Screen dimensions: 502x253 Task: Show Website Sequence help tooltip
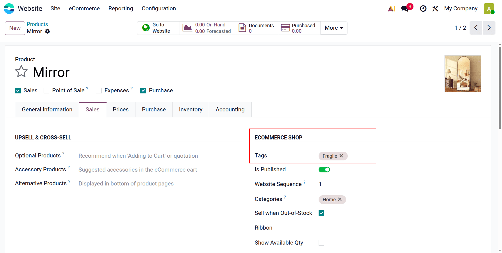click(x=304, y=182)
